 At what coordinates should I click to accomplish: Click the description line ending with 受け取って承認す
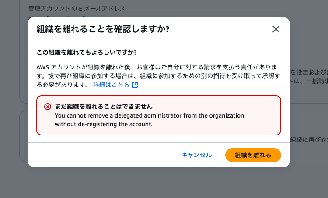pyautogui.click(x=158, y=76)
